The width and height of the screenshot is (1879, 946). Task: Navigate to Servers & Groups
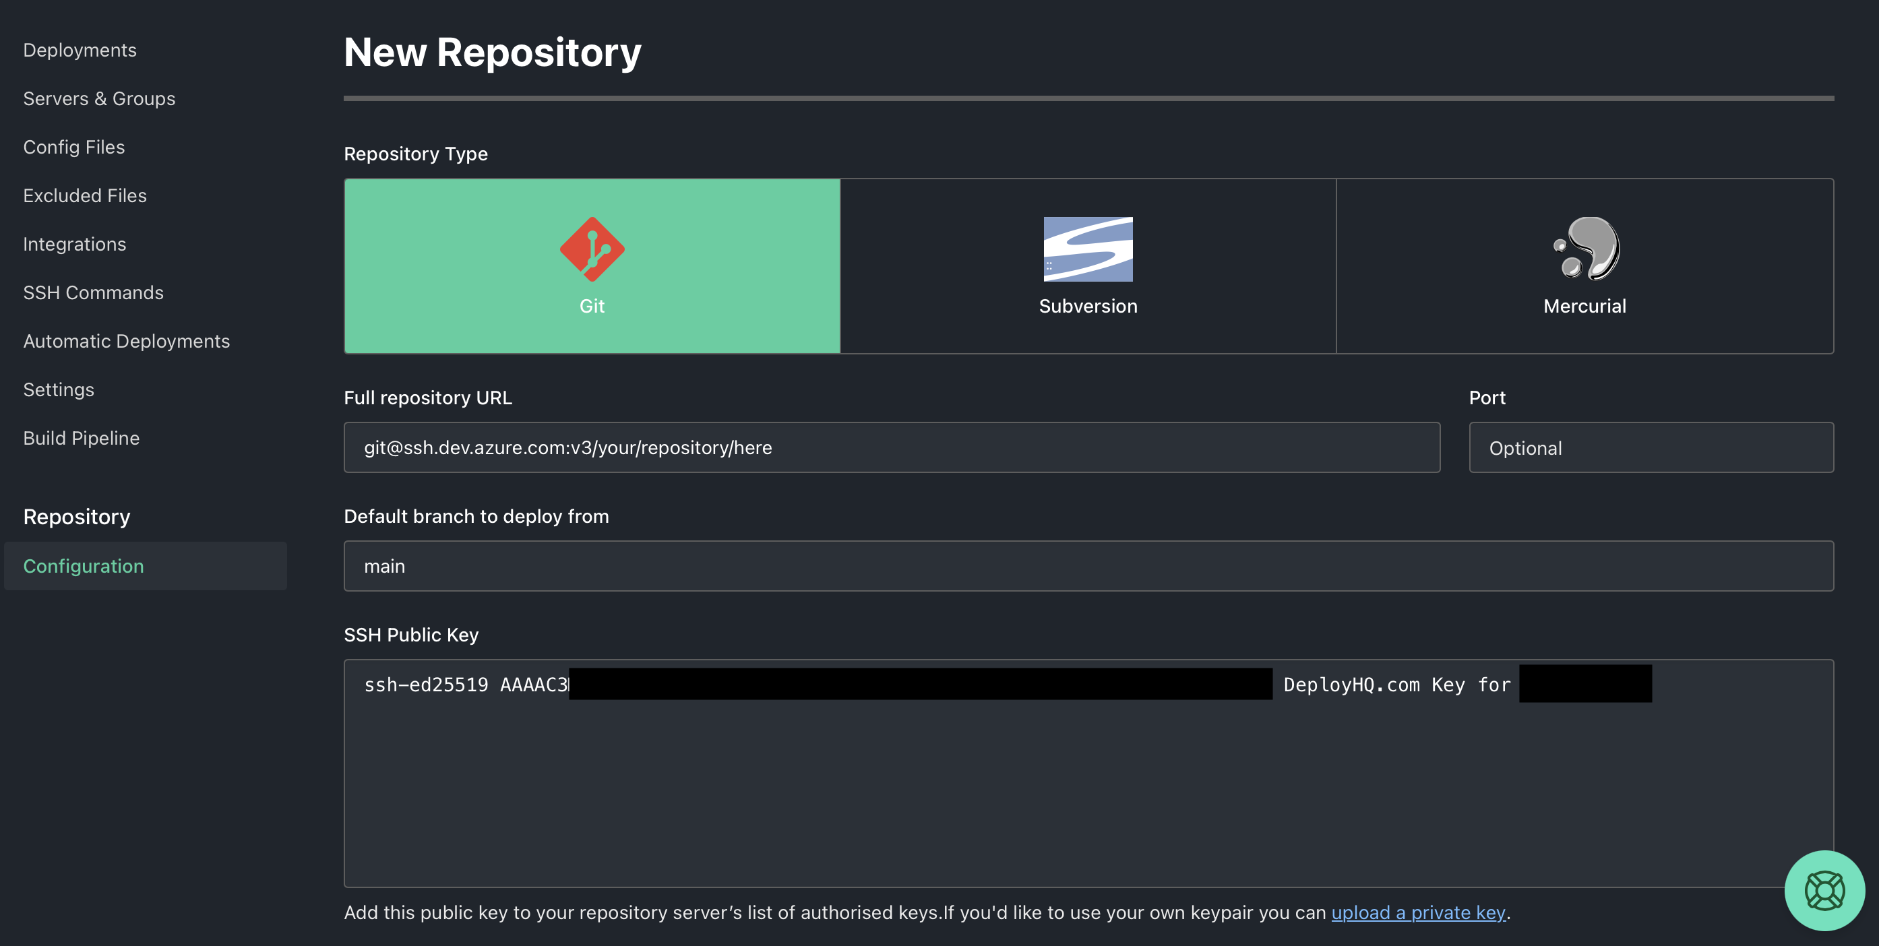99,98
